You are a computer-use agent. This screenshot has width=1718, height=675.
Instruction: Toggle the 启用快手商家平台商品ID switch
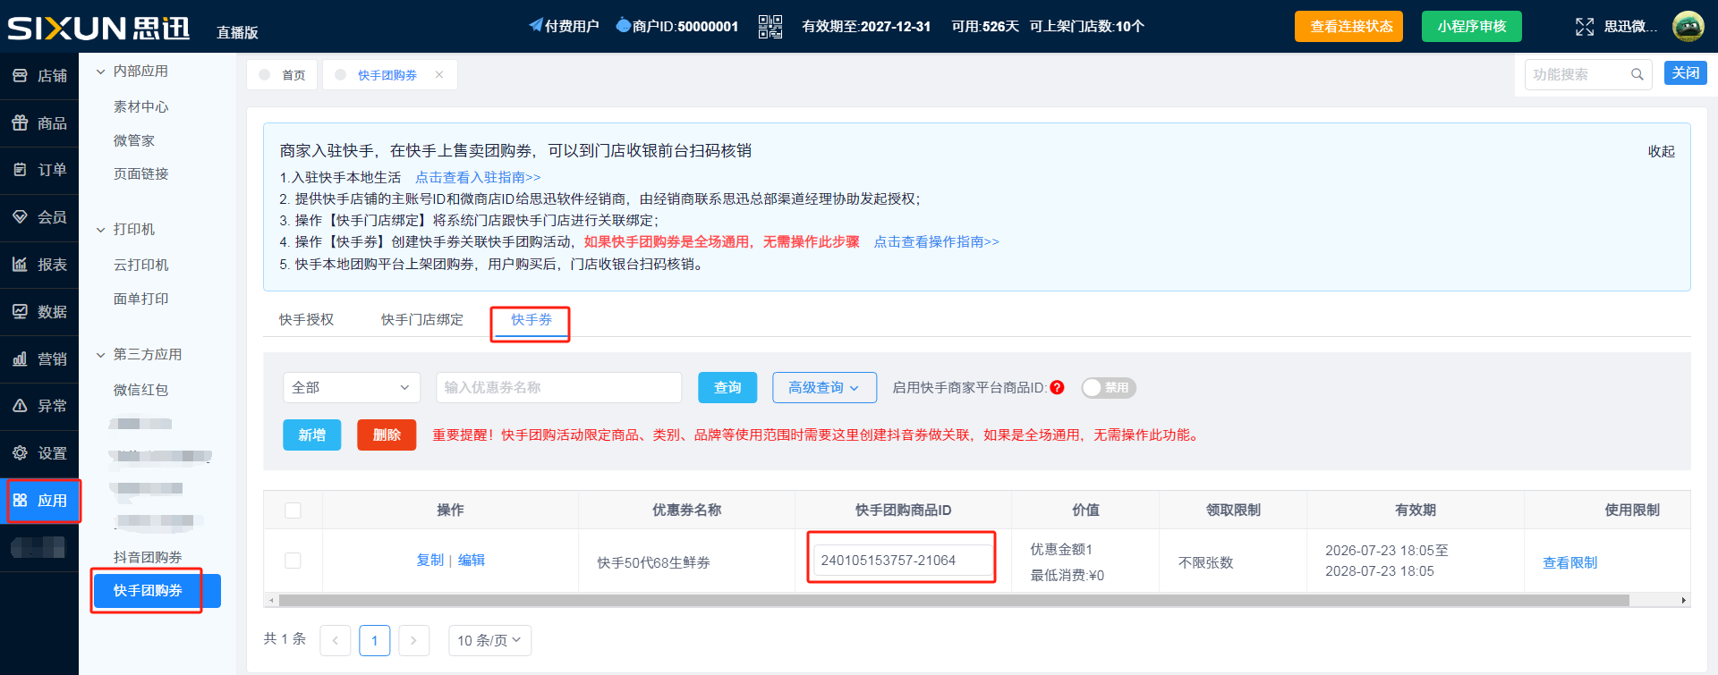point(1109,387)
